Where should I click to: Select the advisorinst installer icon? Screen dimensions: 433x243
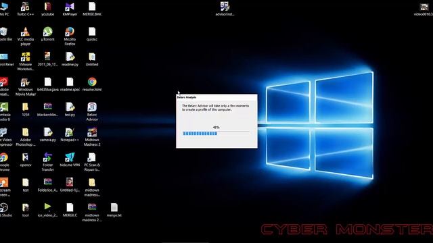click(x=225, y=7)
